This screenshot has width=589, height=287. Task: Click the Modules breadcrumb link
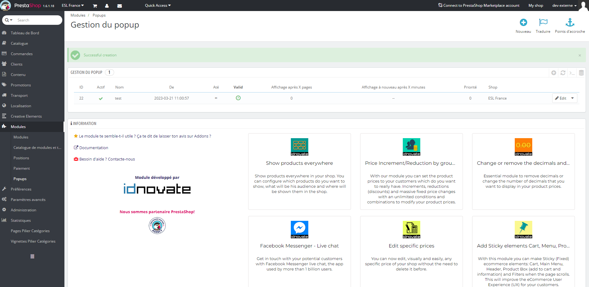coord(78,15)
